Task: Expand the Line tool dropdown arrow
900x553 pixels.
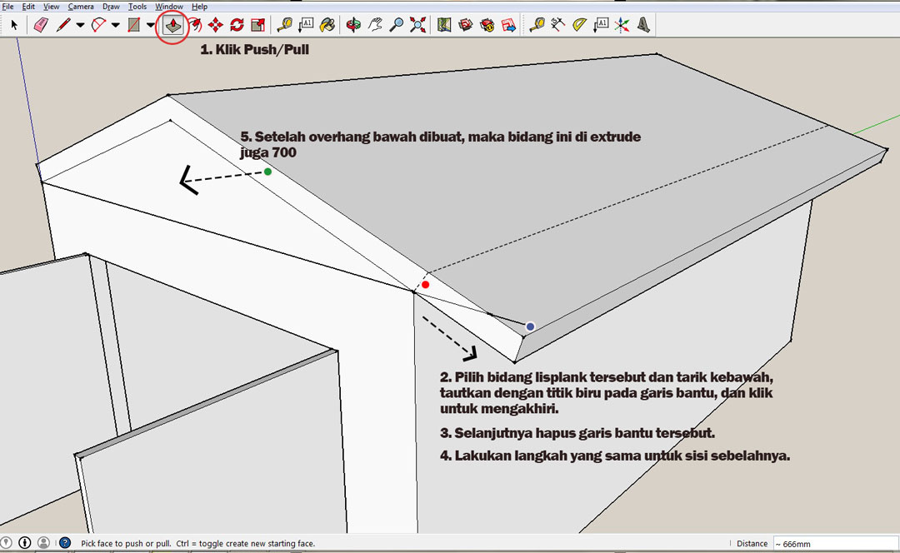Action: [80, 25]
